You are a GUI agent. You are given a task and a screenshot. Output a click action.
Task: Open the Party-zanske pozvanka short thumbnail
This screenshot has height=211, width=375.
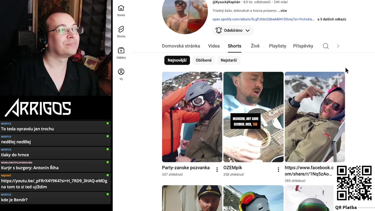pos(192,117)
